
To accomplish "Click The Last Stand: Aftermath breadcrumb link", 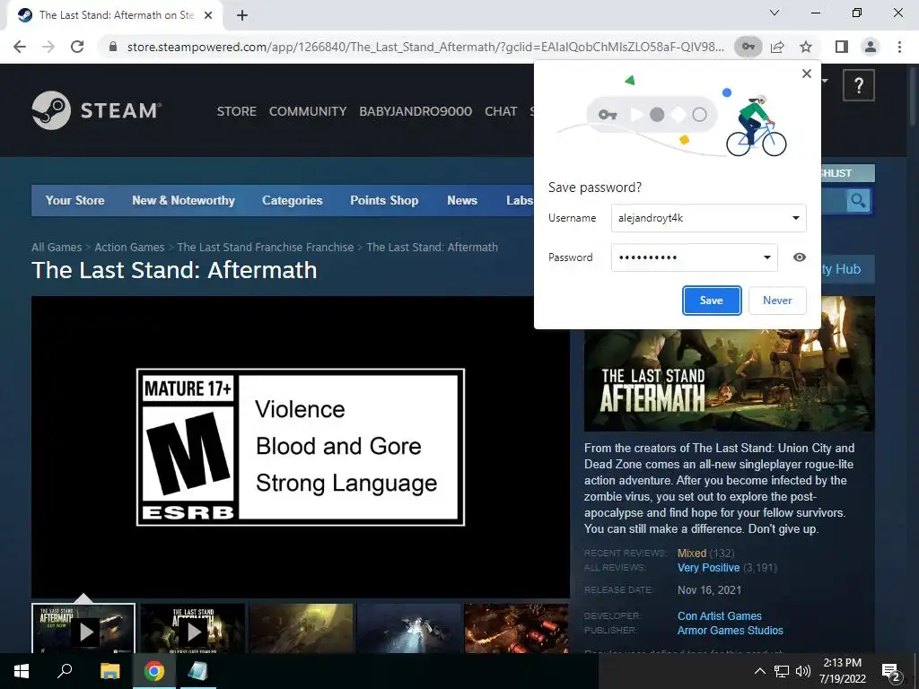I will [433, 248].
